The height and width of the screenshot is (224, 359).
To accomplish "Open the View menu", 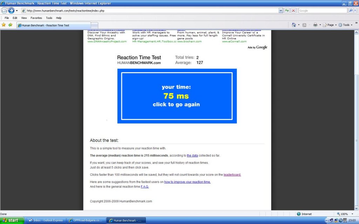I will click(24, 18).
